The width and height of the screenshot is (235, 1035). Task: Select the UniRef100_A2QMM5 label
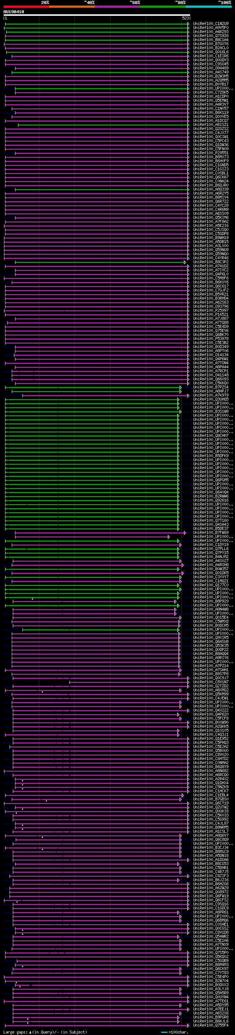click(x=211, y=80)
